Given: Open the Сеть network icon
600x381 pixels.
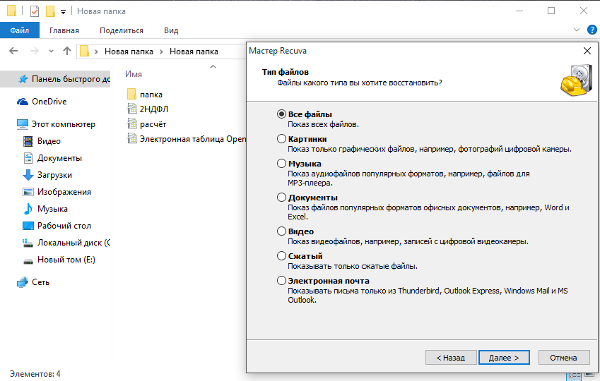Looking at the screenshot, I should coord(23,282).
